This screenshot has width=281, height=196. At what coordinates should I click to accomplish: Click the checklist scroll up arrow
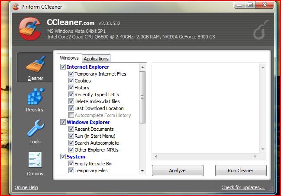point(142,67)
